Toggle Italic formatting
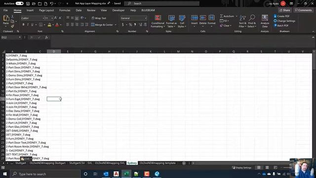 click(x=28, y=25)
